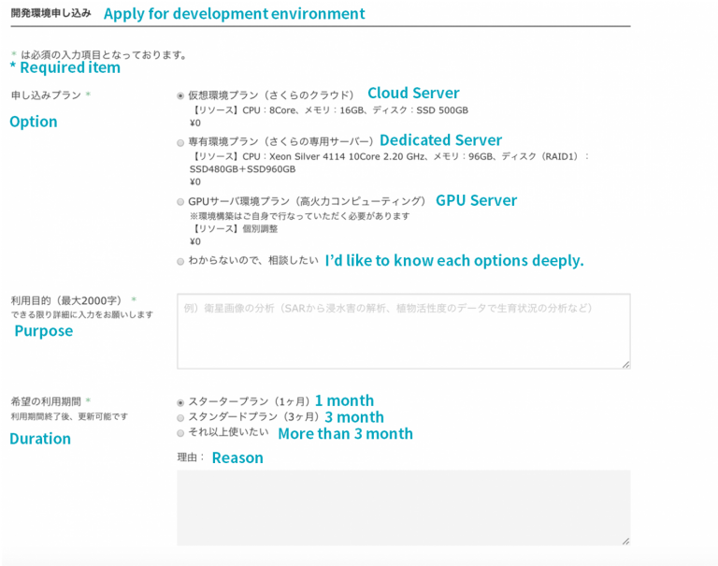Grab the resize handle of the purpose textarea
Screen dimensions: 718x566
[x=626, y=364]
